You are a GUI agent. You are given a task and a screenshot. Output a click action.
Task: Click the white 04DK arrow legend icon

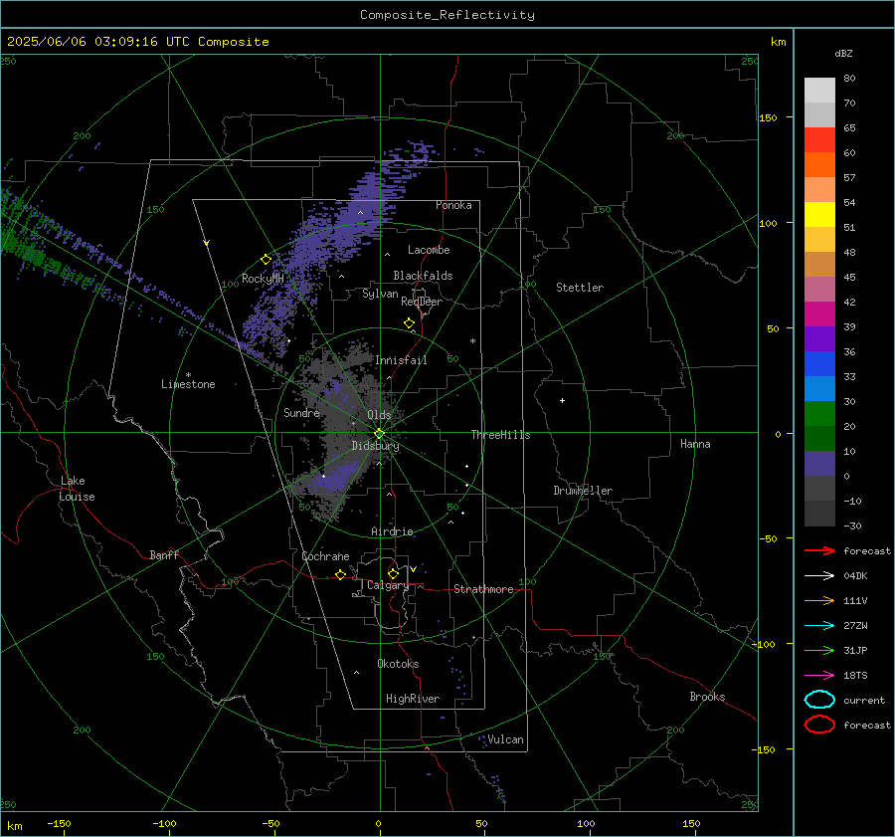[819, 575]
